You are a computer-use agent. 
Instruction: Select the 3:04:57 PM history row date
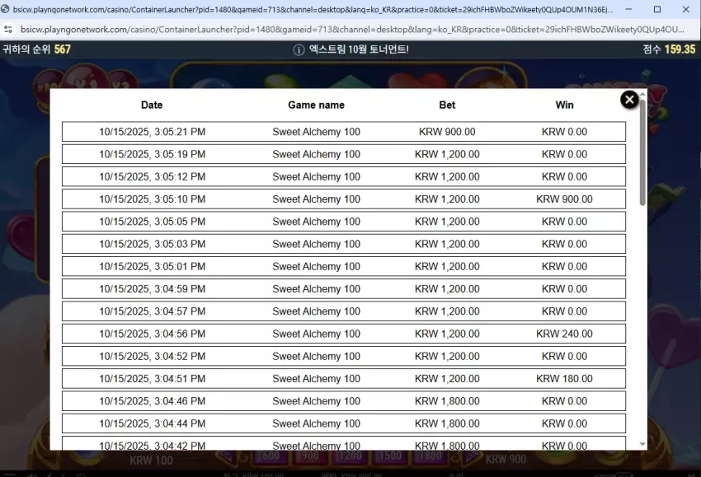[152, 311]
